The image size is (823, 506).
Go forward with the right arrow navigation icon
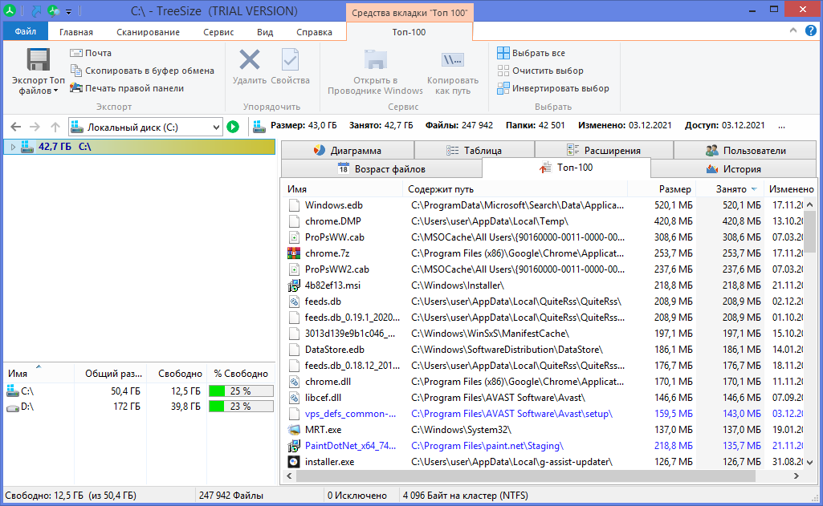pyautogui.click(x=35, y=127)
